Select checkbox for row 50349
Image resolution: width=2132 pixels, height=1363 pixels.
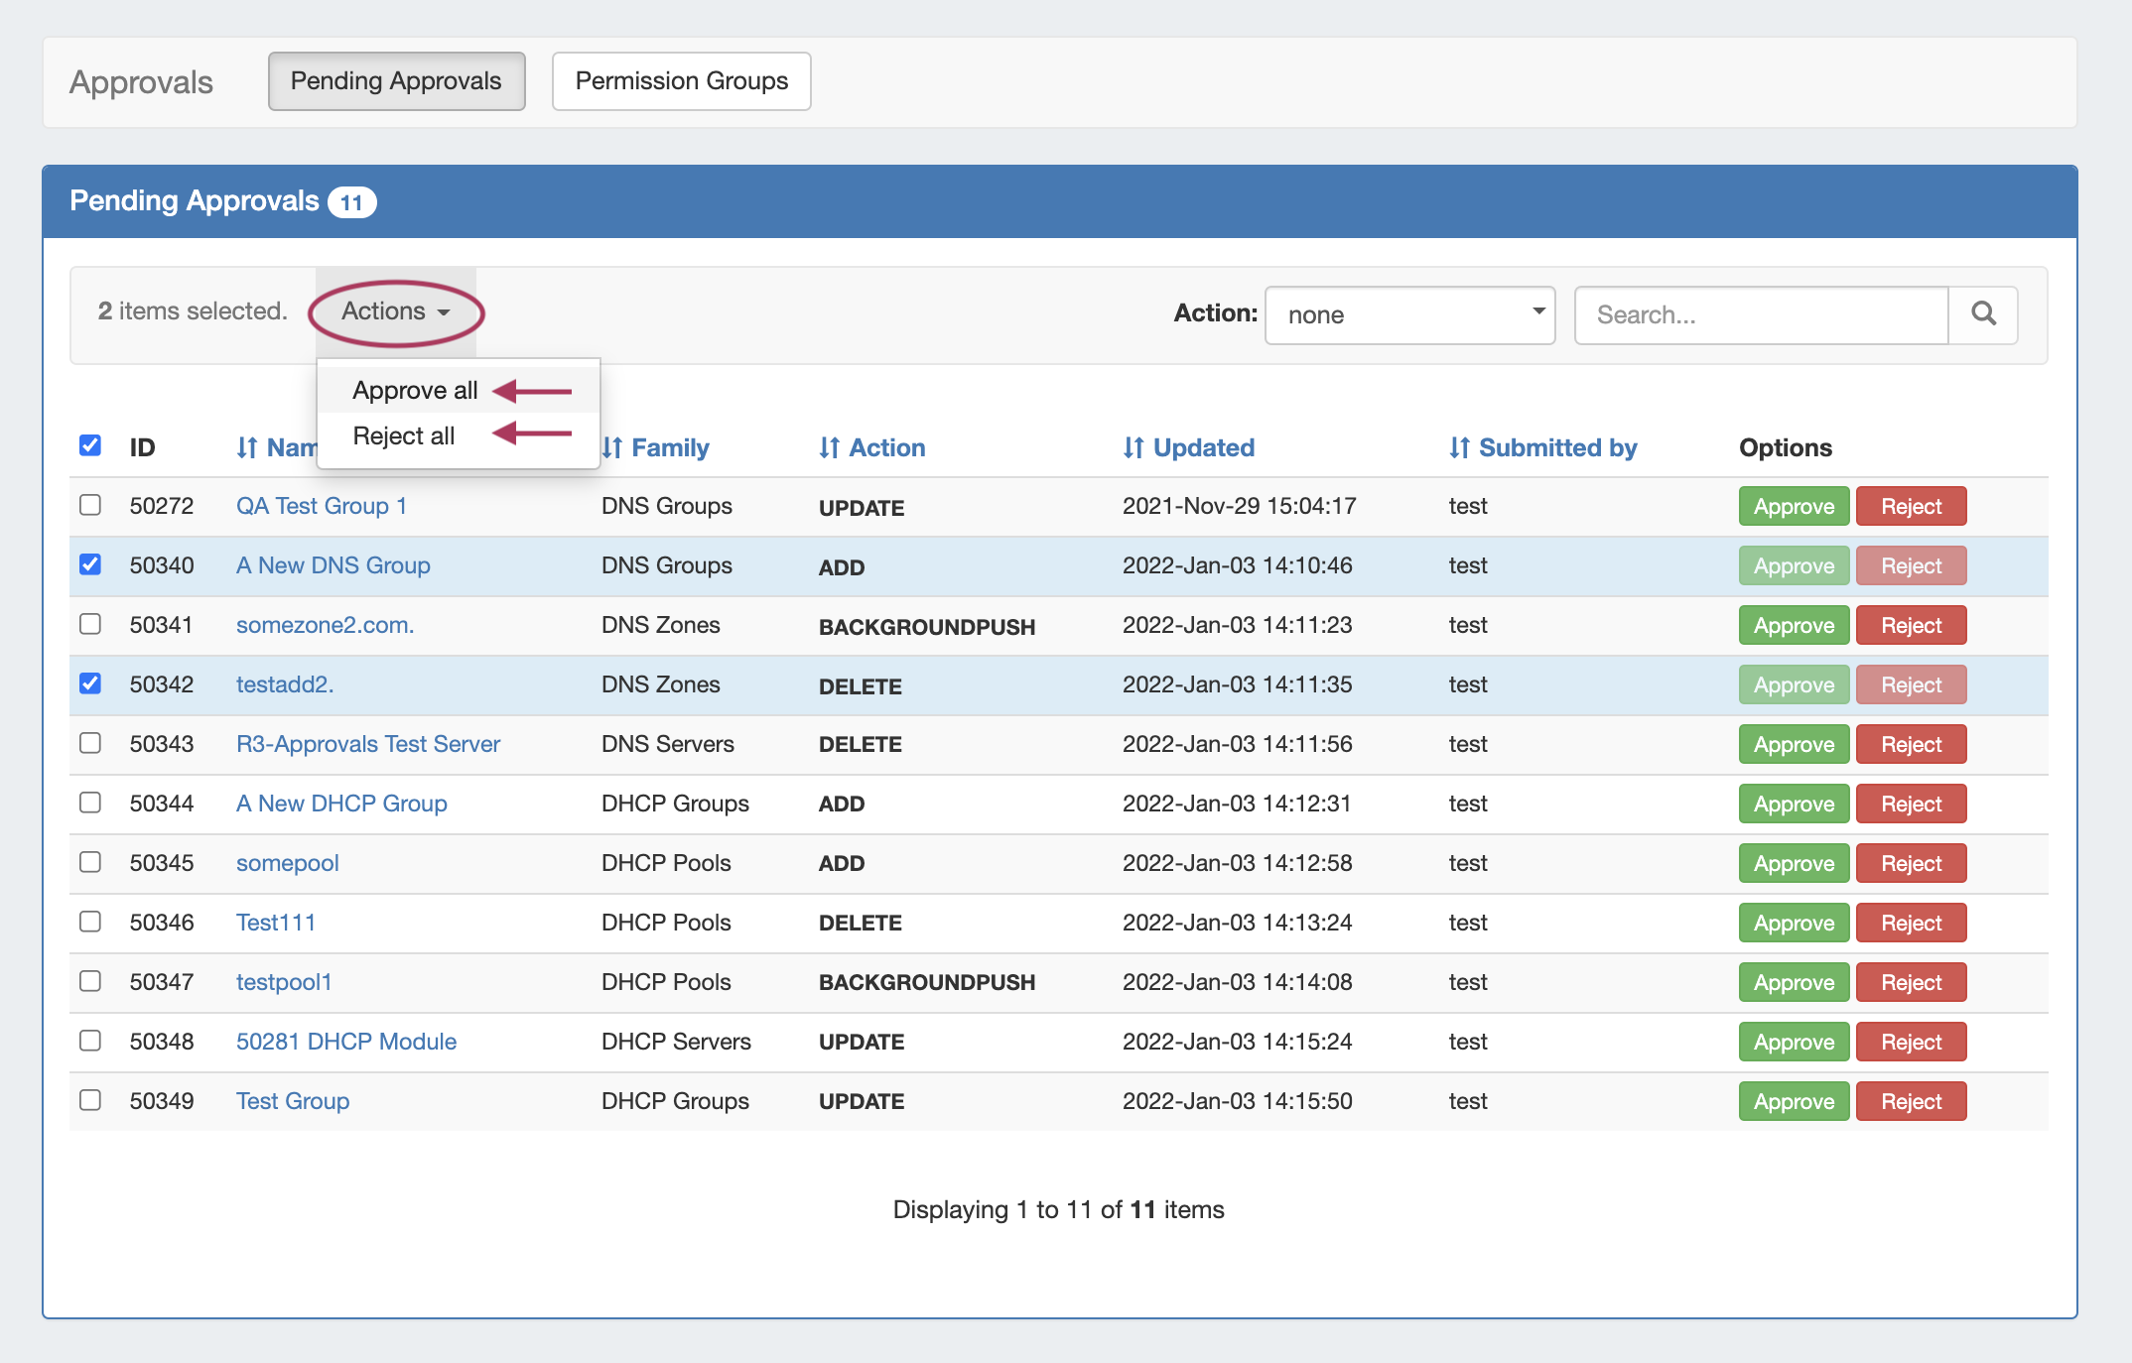pos(90,1100)
